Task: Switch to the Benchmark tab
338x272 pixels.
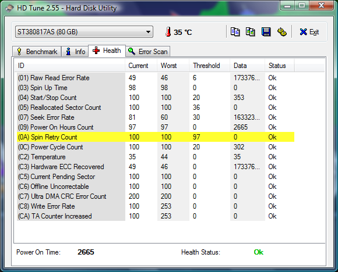Action: [37, 52]
